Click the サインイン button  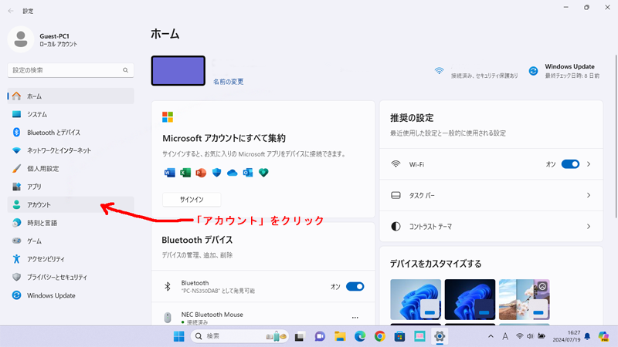192,200
